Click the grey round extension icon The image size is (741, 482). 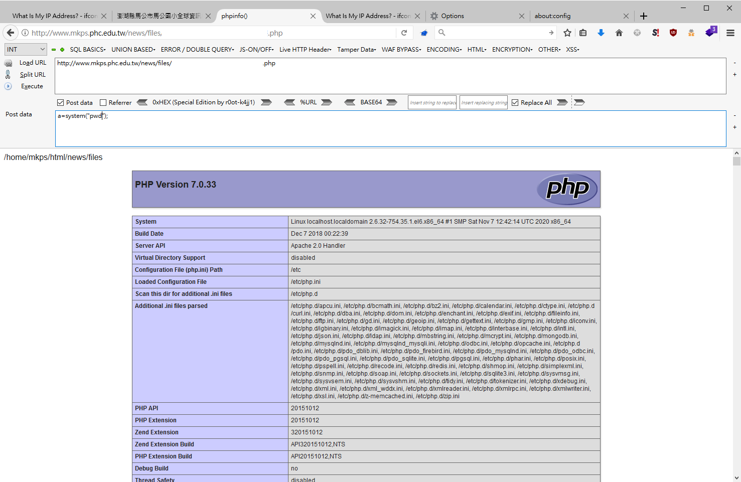[x=637, y=33]
